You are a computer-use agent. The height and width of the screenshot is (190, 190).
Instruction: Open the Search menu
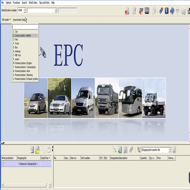tap(24, 3)
